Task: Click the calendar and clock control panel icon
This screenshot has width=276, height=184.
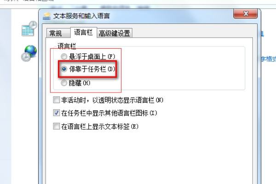Action: click(x=29, y=29)
